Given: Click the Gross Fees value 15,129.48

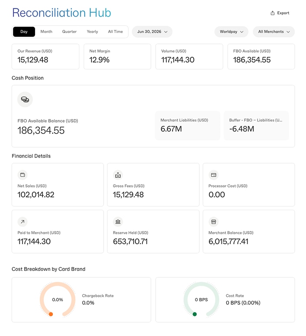Looking at the screenshot, I should 128,194.
